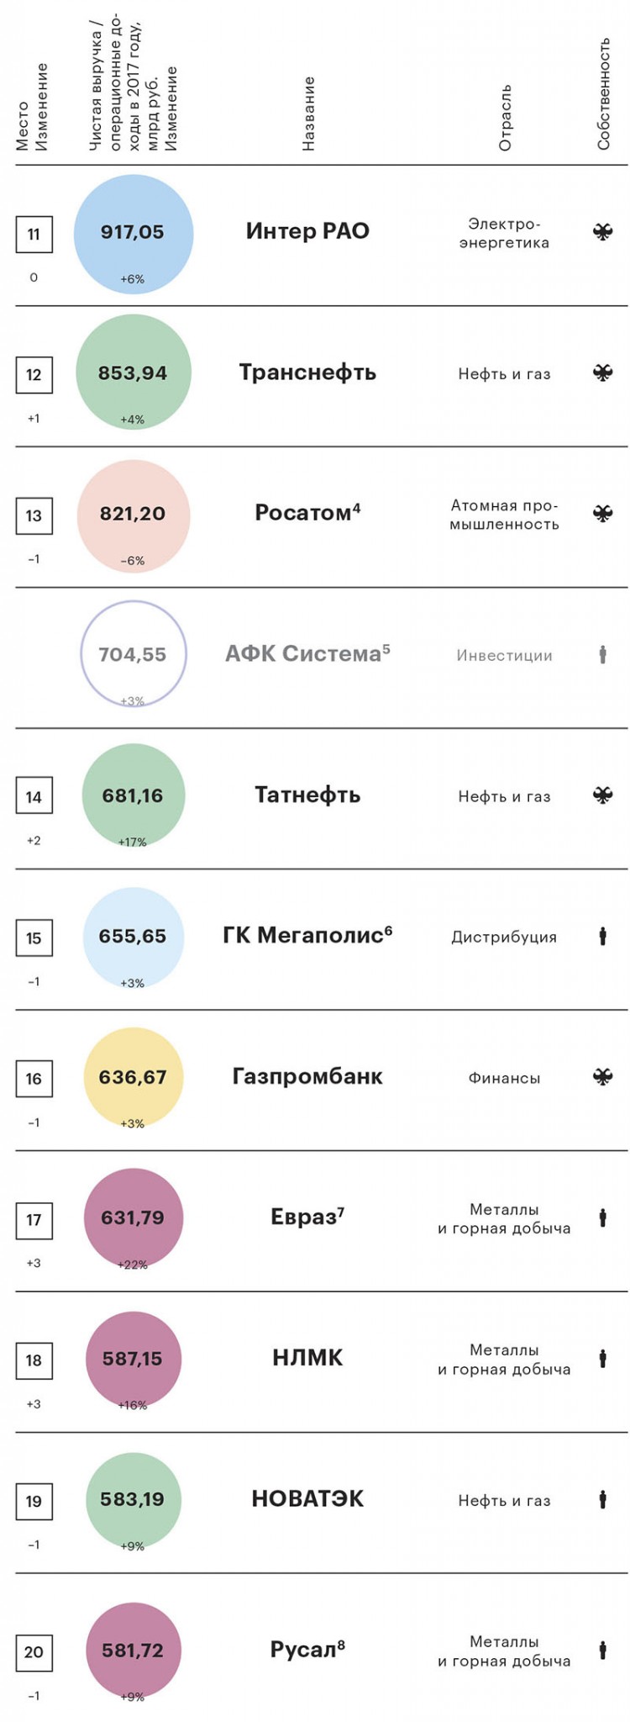Click the rank box numbered 11

(34, 235)
